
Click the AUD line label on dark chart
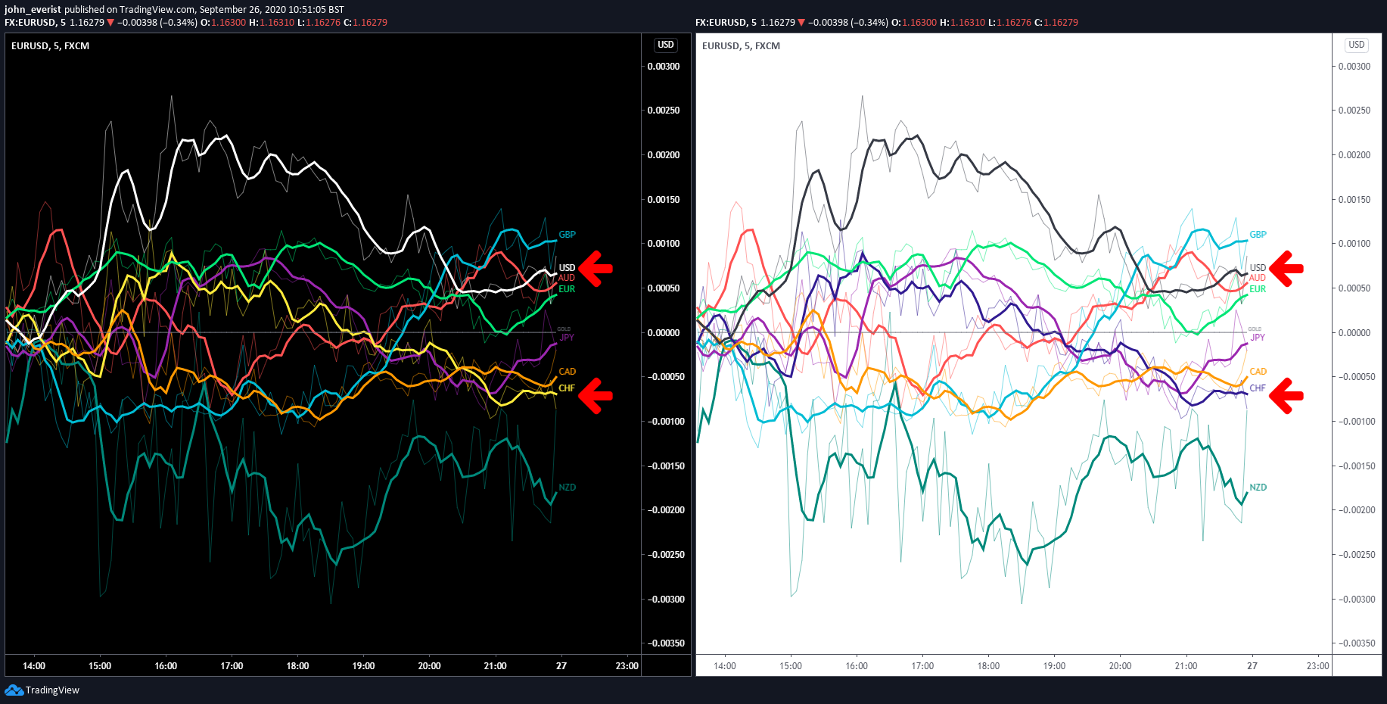[x=567, y=278]
